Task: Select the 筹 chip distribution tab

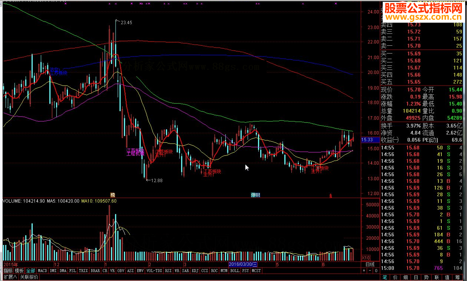Action: click(x=457, y=277)
